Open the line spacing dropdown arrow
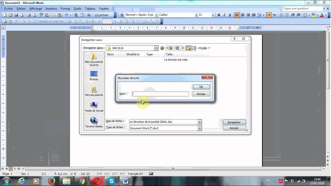This screenshot has width=331, height=186. coord(263,15)
